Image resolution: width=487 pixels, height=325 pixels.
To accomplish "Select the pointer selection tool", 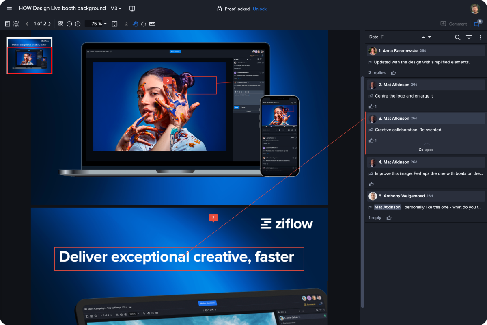I will 127,24.
